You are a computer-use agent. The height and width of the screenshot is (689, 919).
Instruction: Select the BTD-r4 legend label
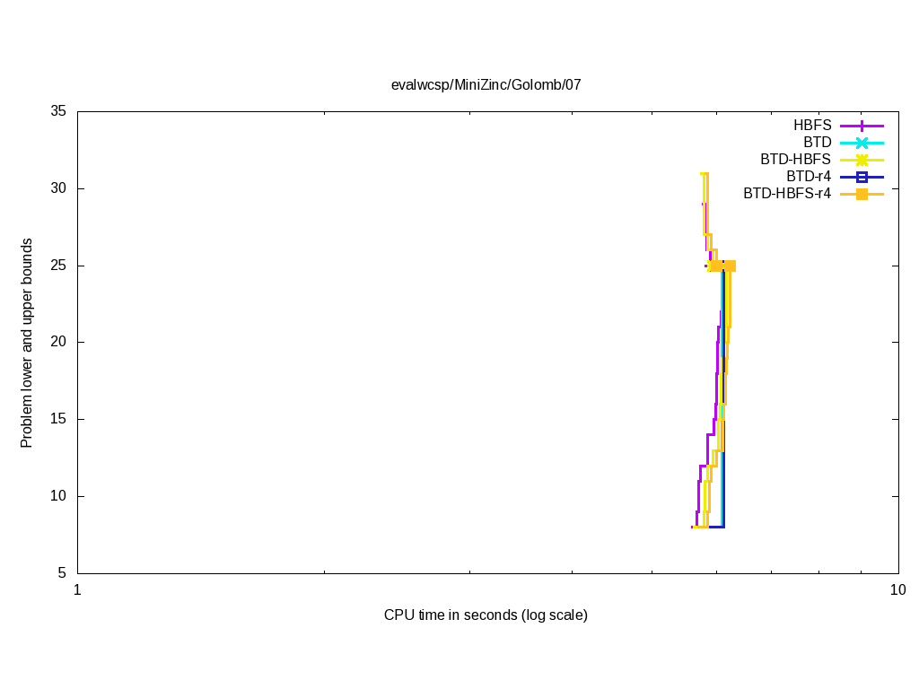tap(809, 177)
